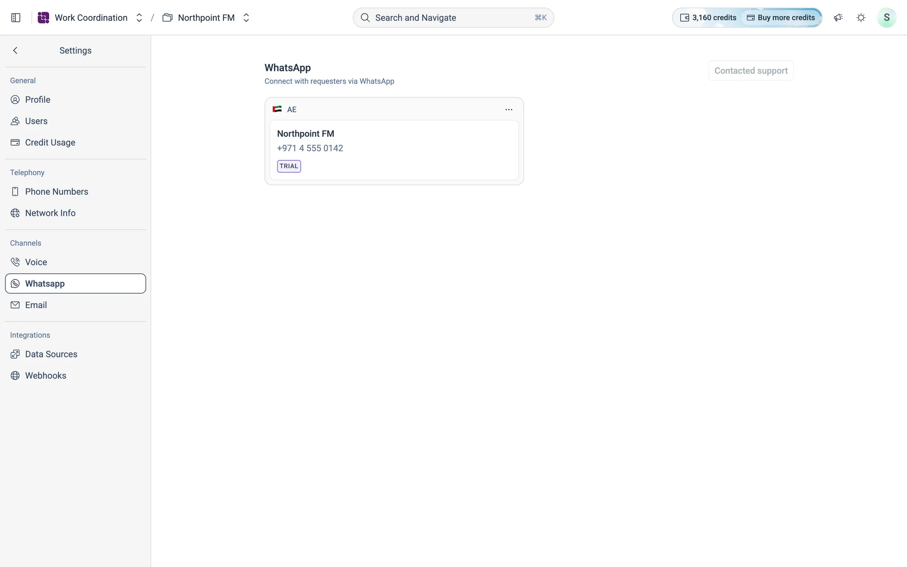Open the AE card three-dots menu
The width and height of the screenshot is (907, 567).
[x=509, y=109]
